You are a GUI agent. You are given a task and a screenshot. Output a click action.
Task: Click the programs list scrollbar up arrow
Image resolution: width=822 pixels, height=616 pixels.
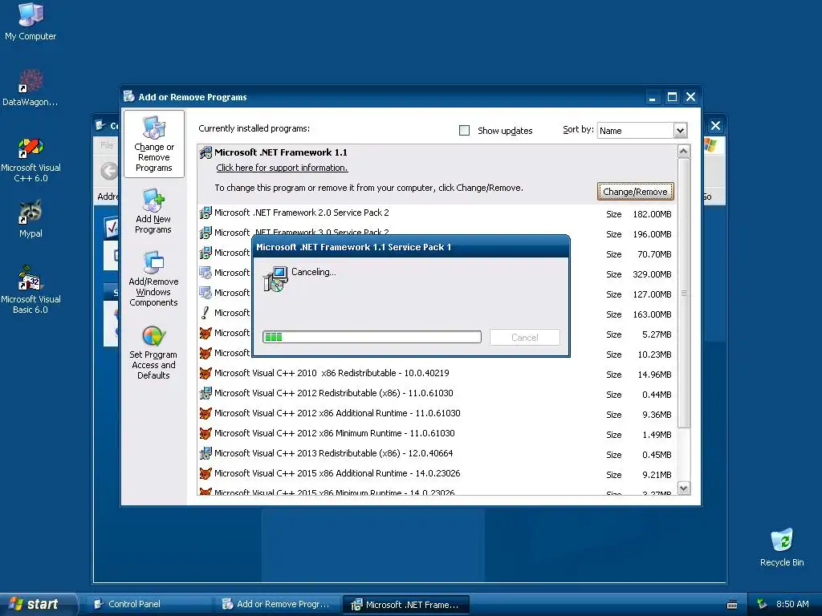(x=683, y=152)
